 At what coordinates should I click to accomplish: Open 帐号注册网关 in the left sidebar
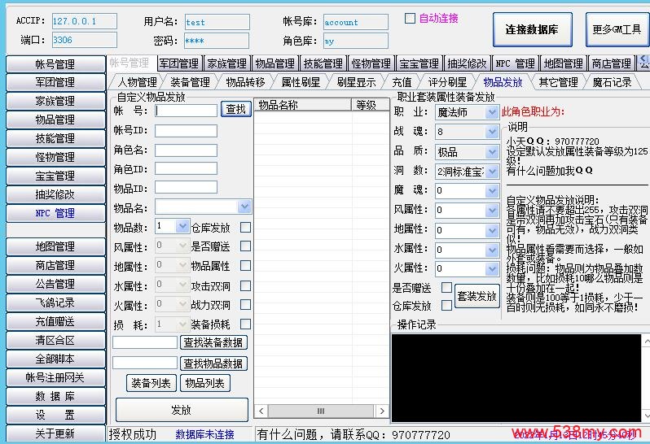[x=55, y=377]
